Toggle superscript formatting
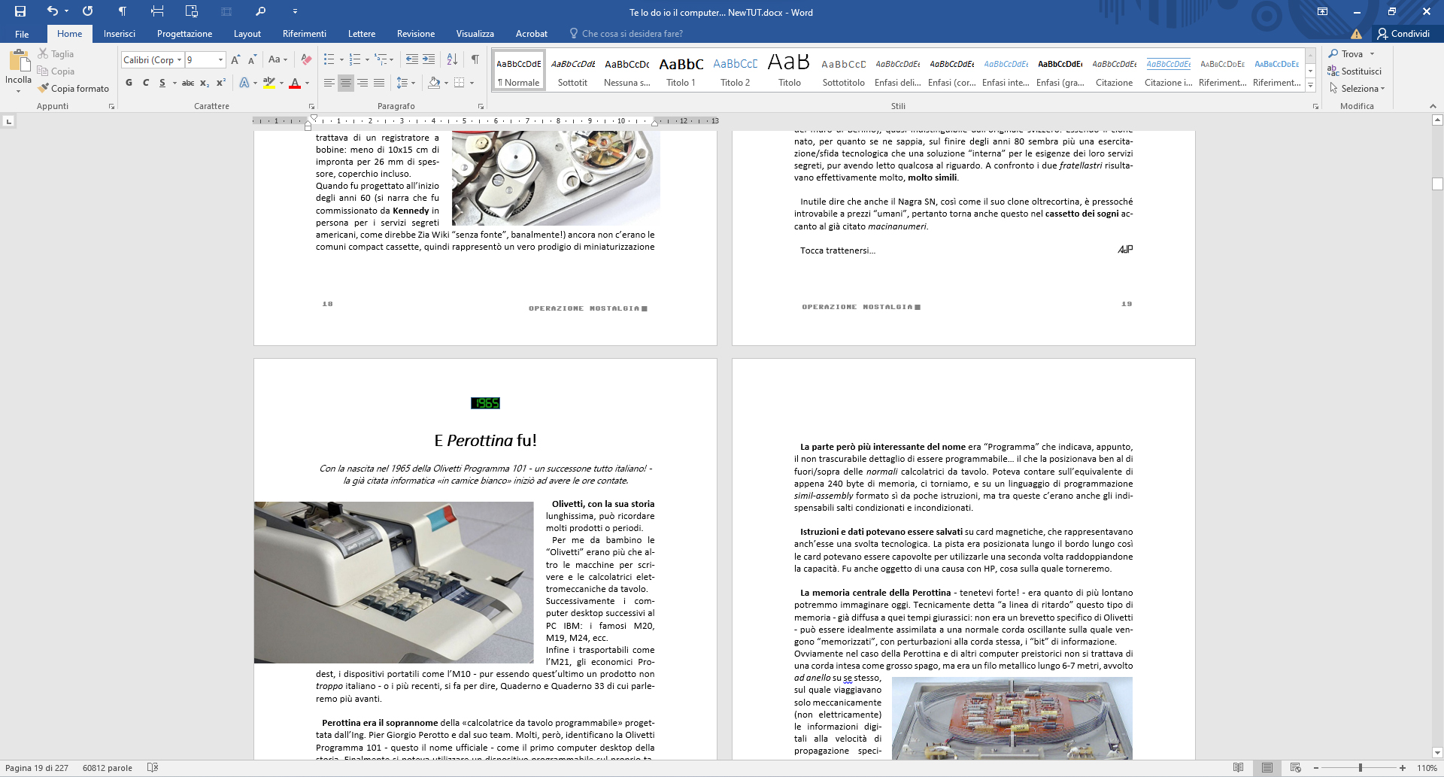Screen dimensions: 1444x777 (x=221, y=83)
